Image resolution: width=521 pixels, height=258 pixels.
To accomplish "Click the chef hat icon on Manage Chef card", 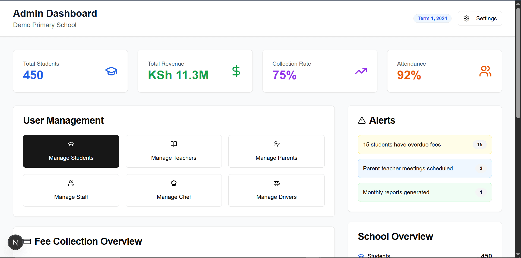I will [x=173, y=183].
